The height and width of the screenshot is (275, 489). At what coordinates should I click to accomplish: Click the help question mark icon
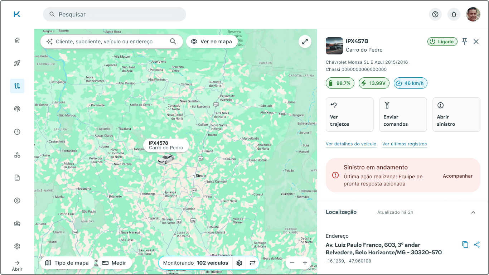click(x=435, y=14)
